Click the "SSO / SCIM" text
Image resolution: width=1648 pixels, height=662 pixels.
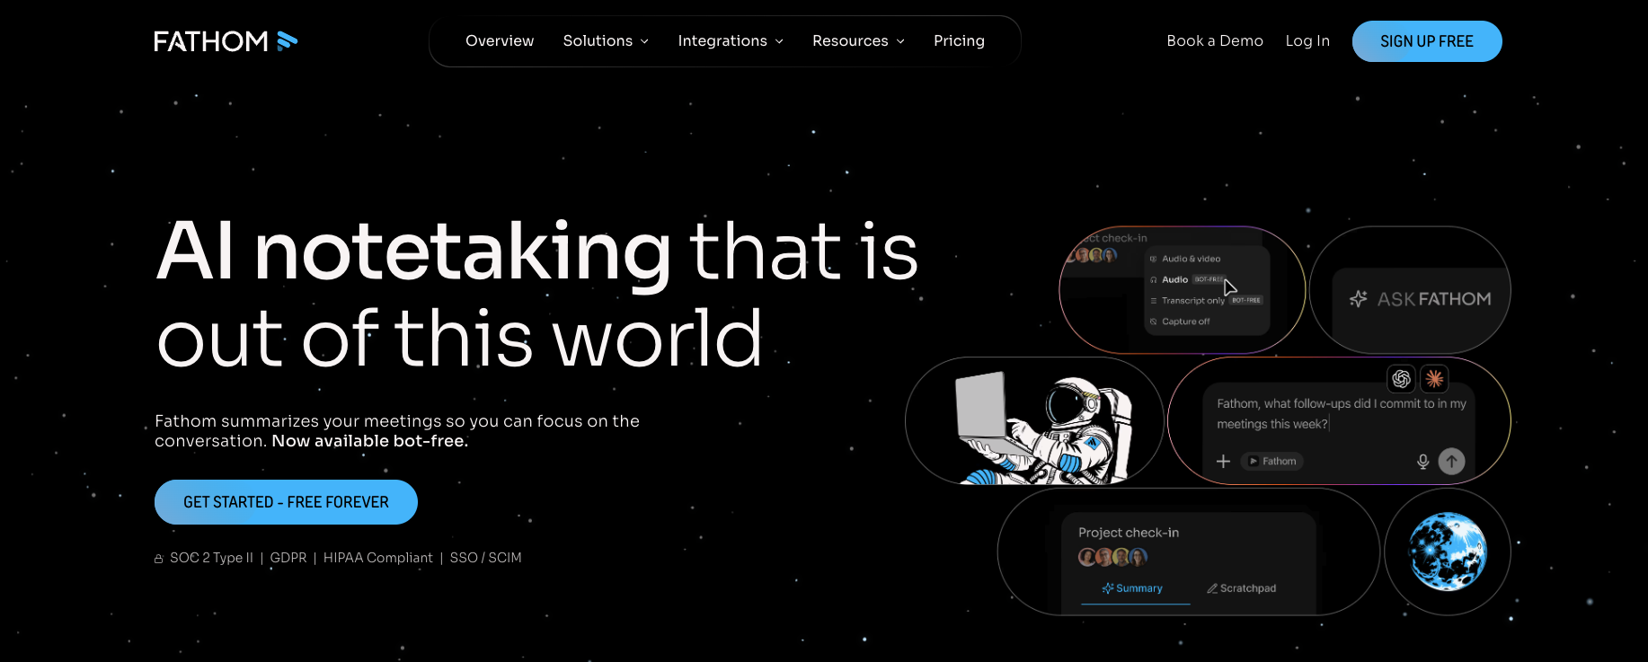(486, 558)
